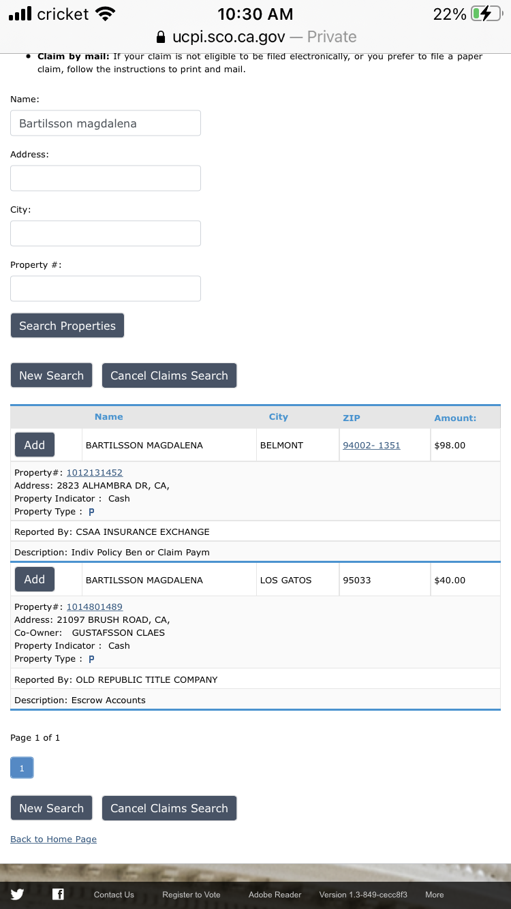This screenshot has height=909, width=511.
Task: Open property number 1014801489 link
Action: coord(95,606)
